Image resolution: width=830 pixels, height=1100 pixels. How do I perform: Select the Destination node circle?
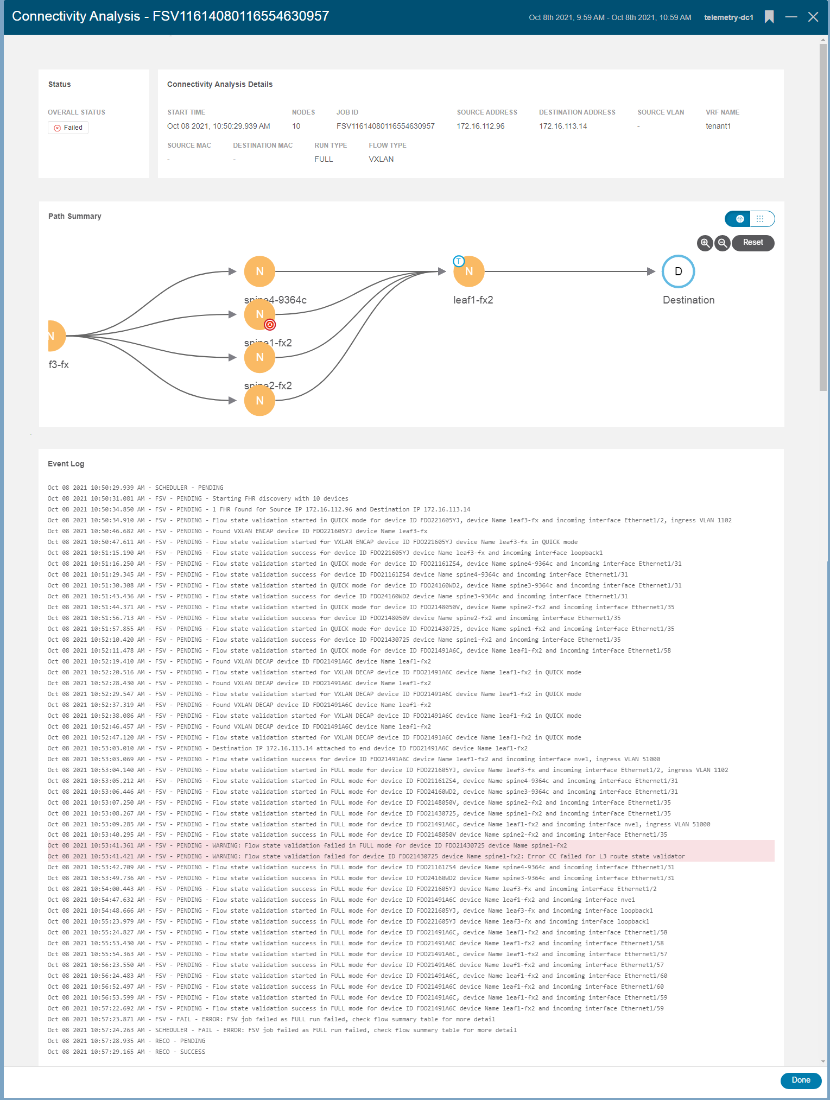678,271
